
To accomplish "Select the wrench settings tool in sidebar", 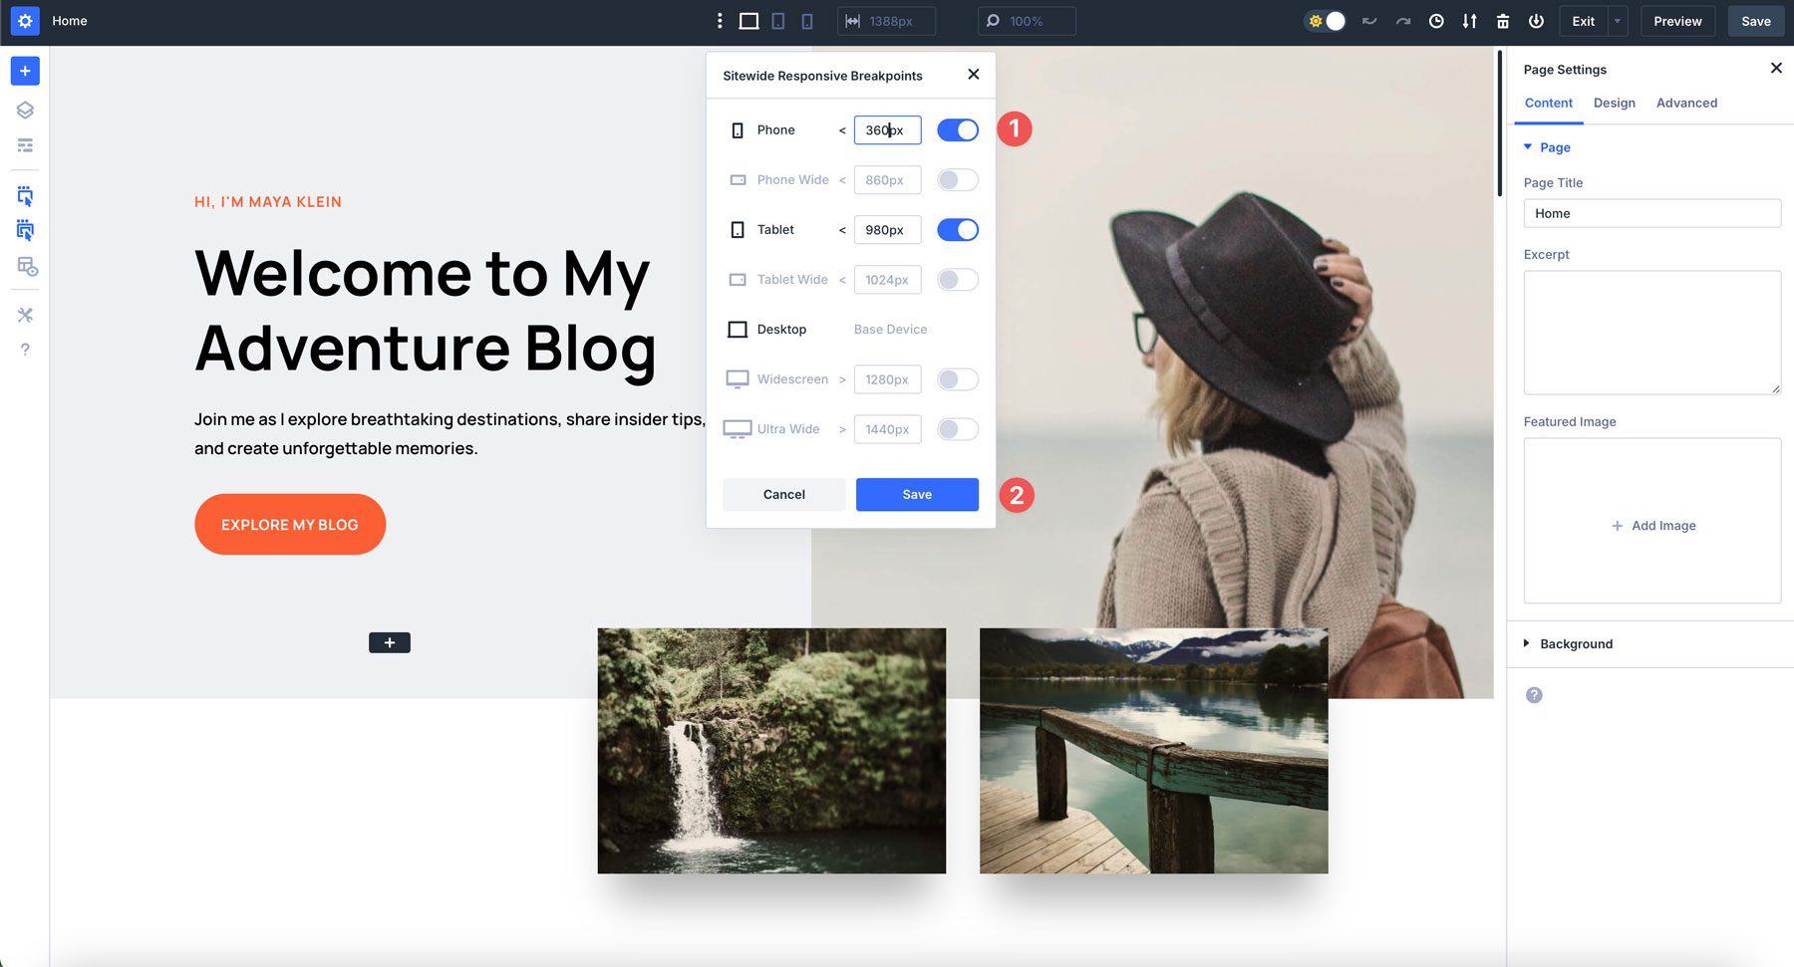I will click(x=24, y=315).
